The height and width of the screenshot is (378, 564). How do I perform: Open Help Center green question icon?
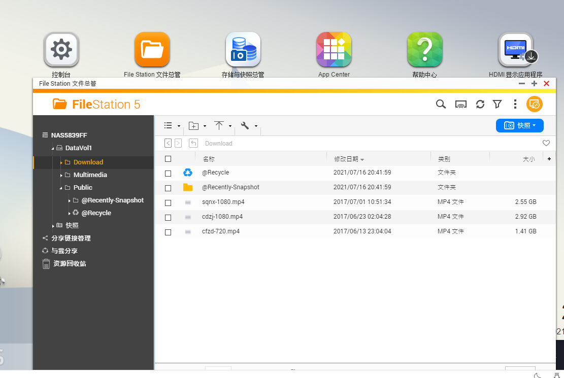(425, 50)
